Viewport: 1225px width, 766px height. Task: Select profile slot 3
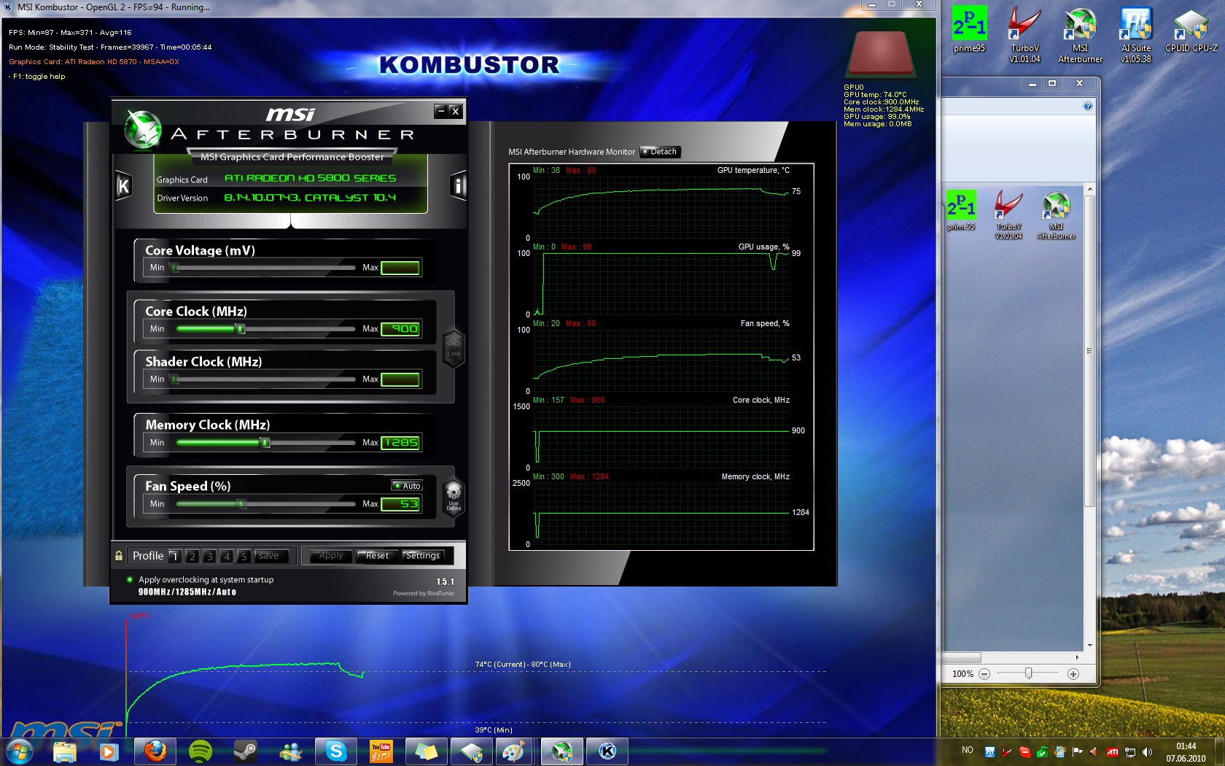[209, 556]
